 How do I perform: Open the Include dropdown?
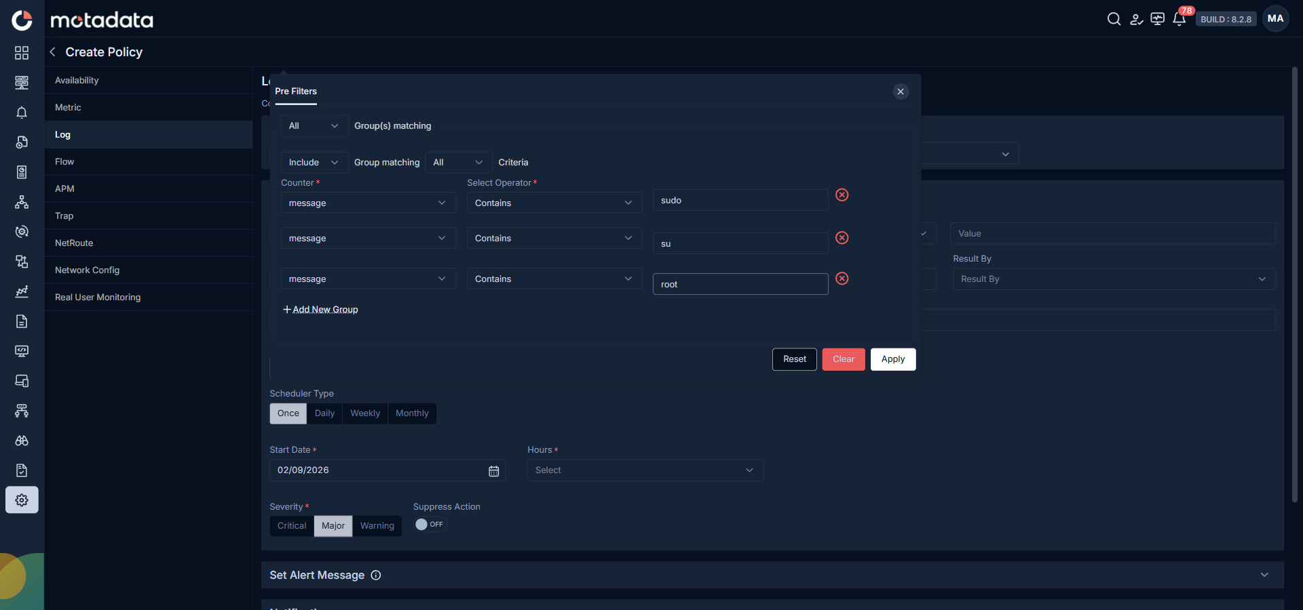(314, 163)
